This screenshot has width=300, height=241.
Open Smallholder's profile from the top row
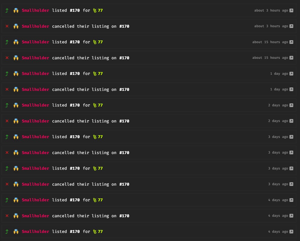[35, 10]
